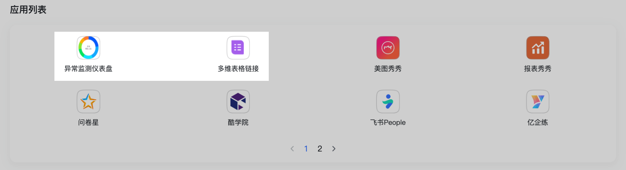
Task: Click the 问卷星 star icon
Action: [88, 102]
